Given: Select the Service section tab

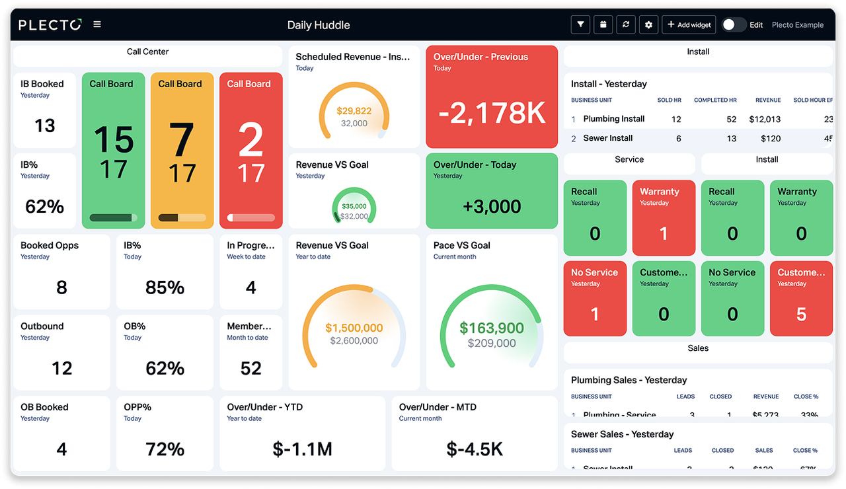Looking at the screenshot, I should 629,159.
